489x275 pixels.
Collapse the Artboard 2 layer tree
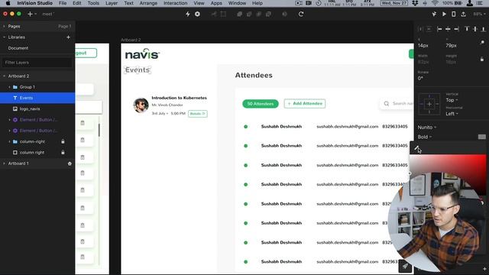4,76
